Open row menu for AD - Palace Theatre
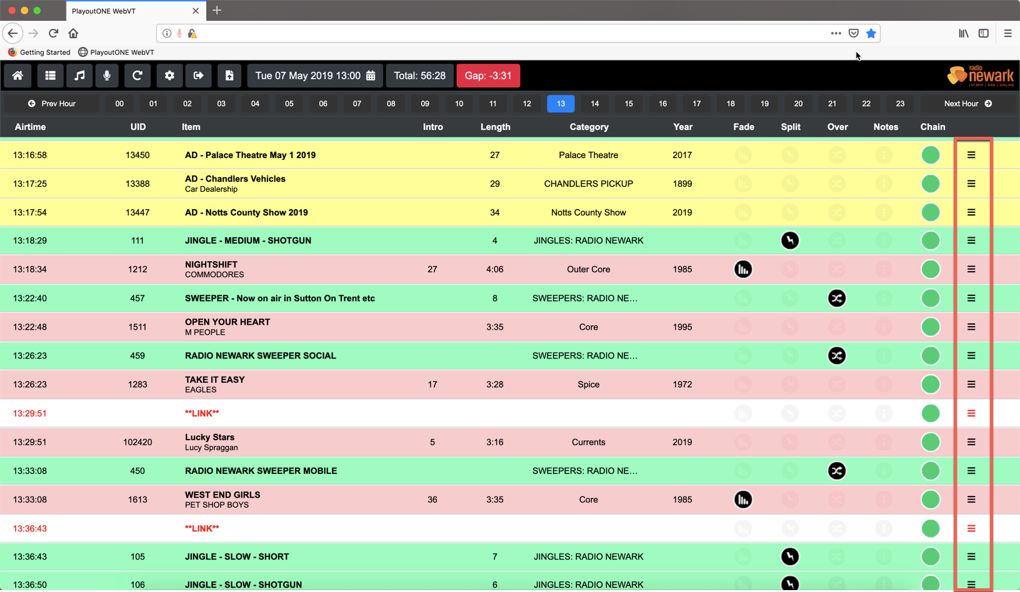Viewport: 1020px width, 592px height. (971, 155)
